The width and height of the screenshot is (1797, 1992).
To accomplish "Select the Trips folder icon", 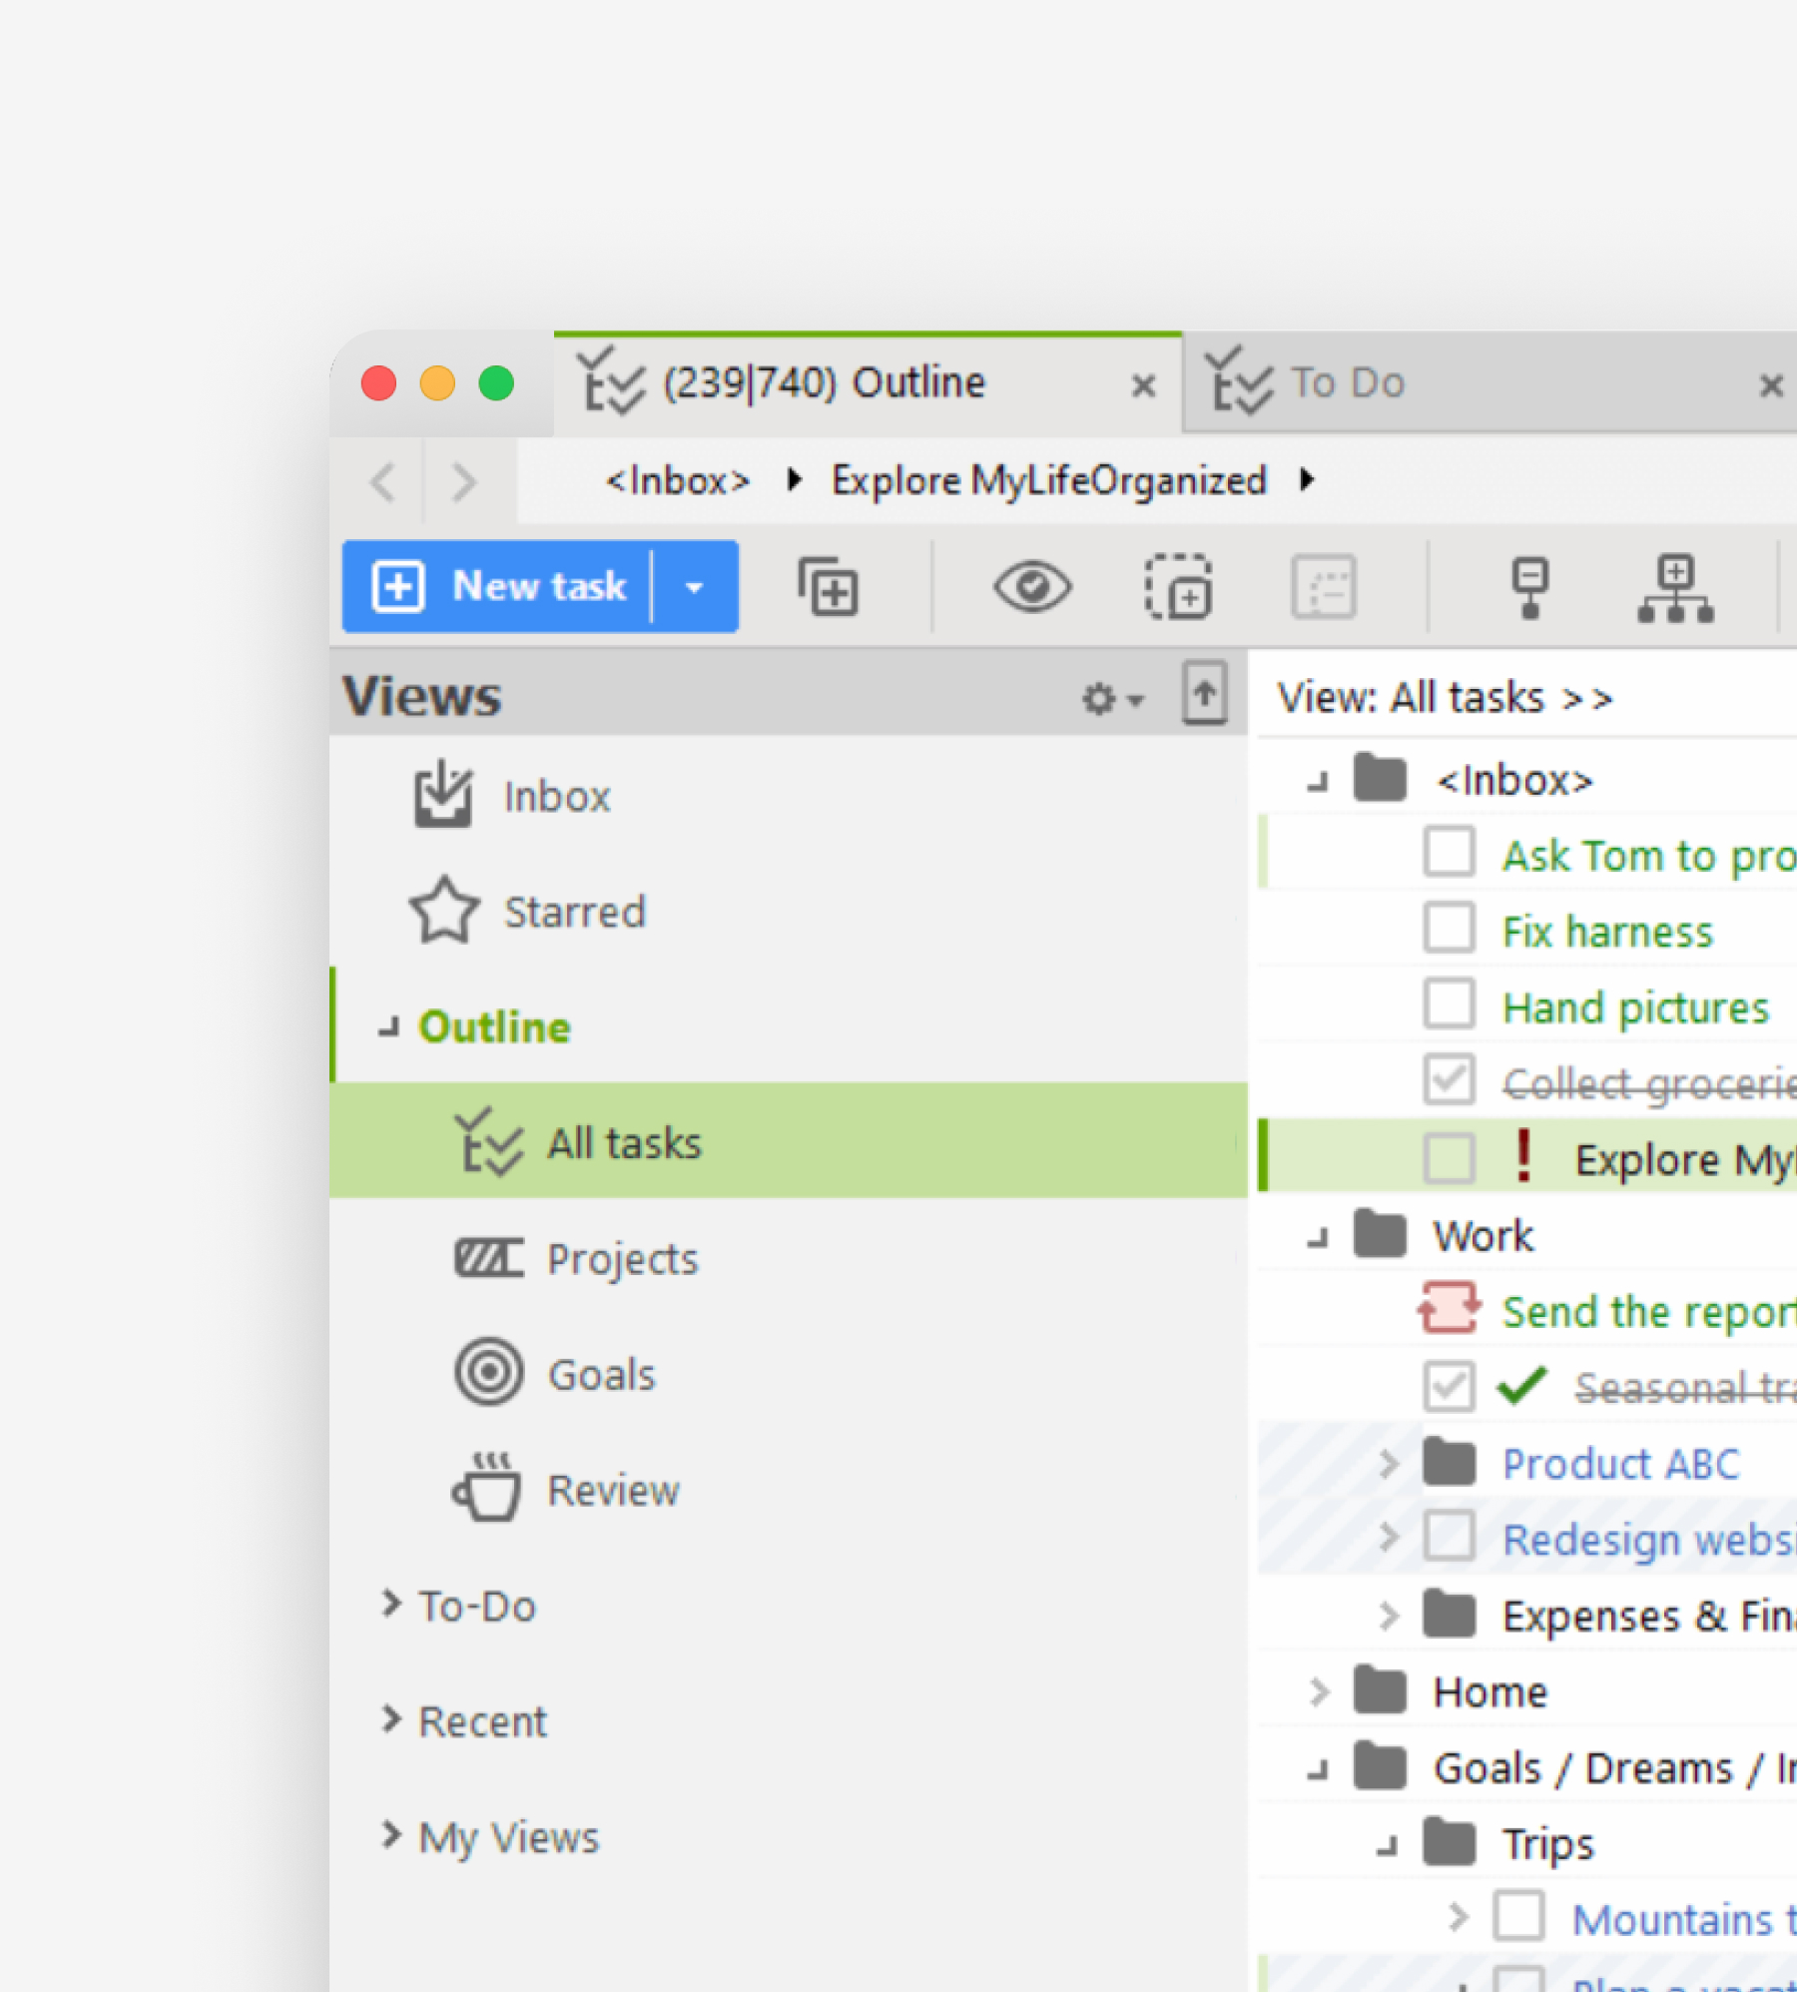I will coord(1449,1842).
